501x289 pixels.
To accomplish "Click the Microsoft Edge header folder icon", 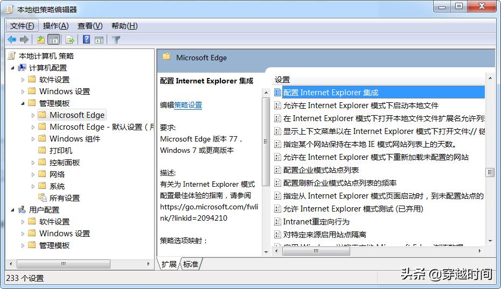I will coord(166,57).
